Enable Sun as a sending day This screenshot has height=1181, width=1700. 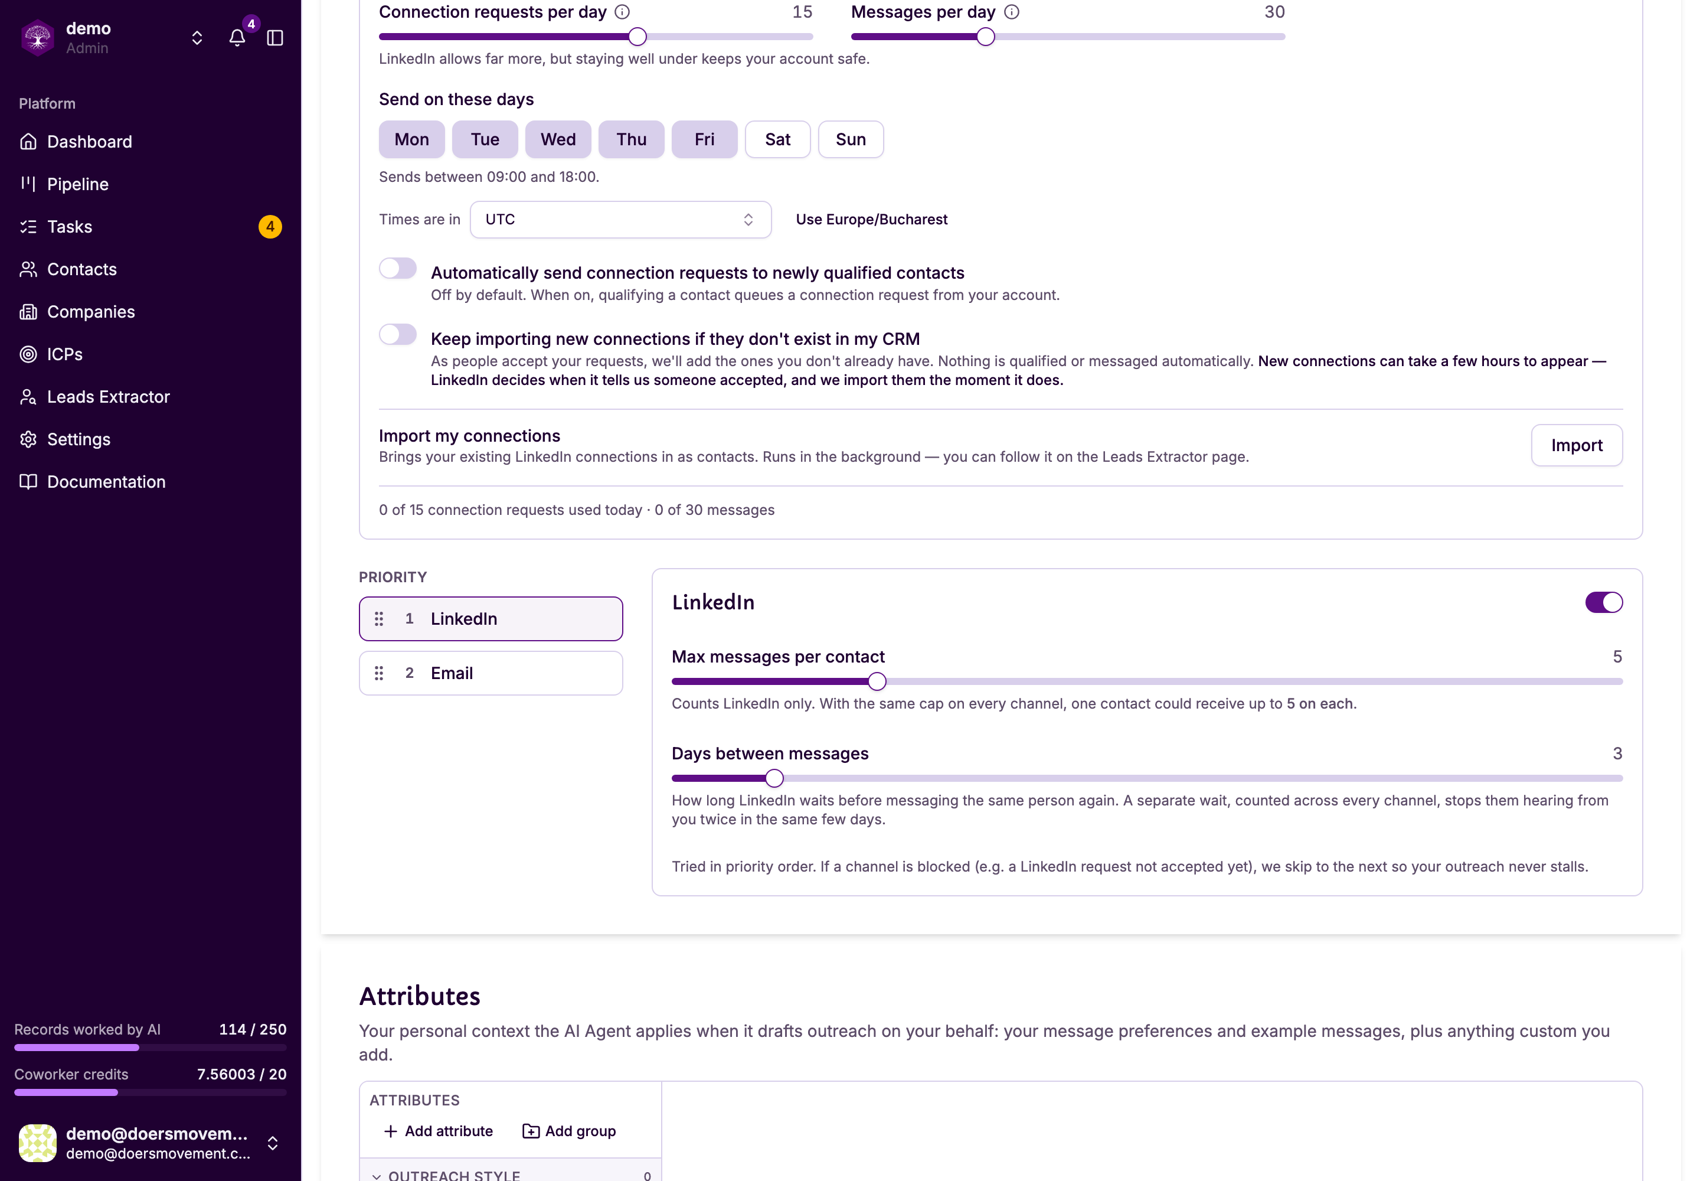tap(851, 139)
